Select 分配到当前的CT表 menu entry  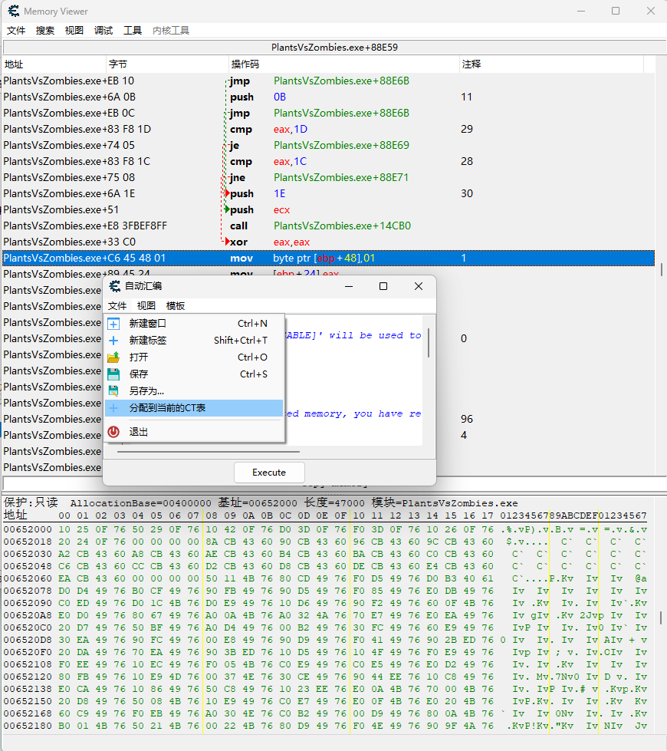tap(167, 408)
